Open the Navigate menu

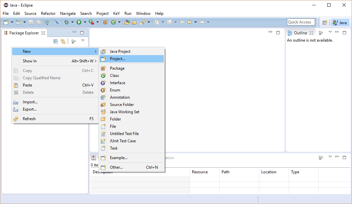(x=68, y=14)
